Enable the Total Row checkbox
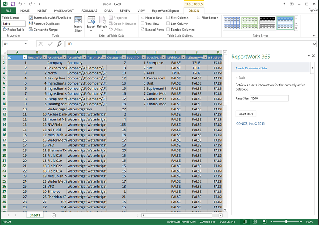Viewport: 319px width, 225px height. (x=143, y=24)
